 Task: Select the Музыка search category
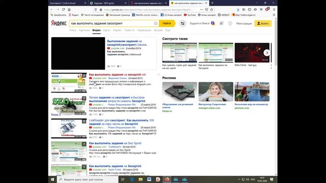[158, 30]
